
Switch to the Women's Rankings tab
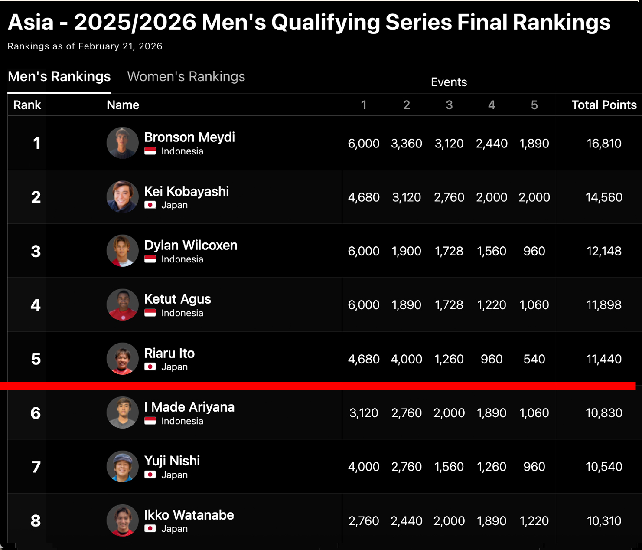[186, 77]
